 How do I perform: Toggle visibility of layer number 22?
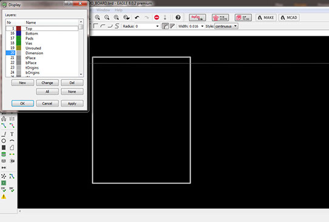(x=12, y=62)
